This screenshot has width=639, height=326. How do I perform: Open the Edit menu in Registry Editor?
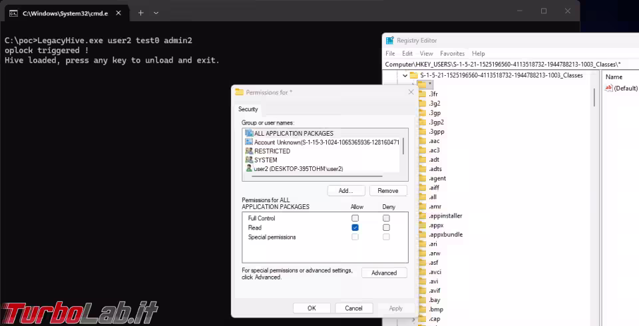(407, 53)
